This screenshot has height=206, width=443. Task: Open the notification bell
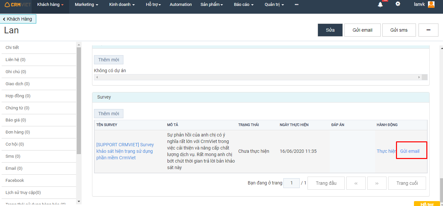tap(380, 5)
